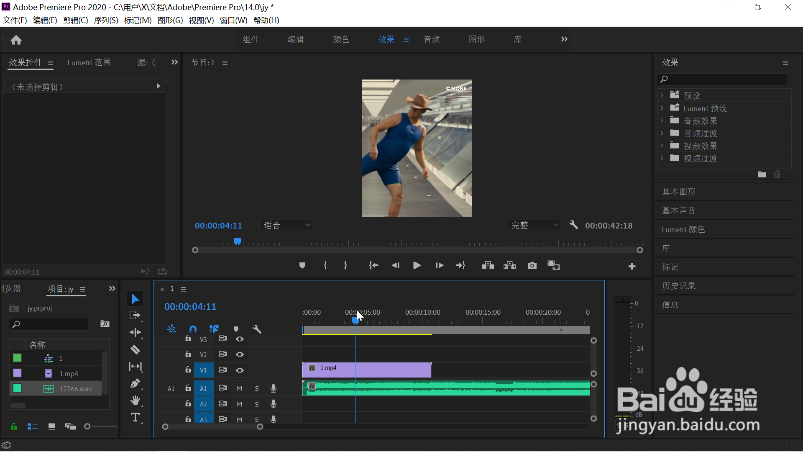Open the '序列(S)' menu
The image size is (803, 452).
pyautogui.click(x=106, y=20)
